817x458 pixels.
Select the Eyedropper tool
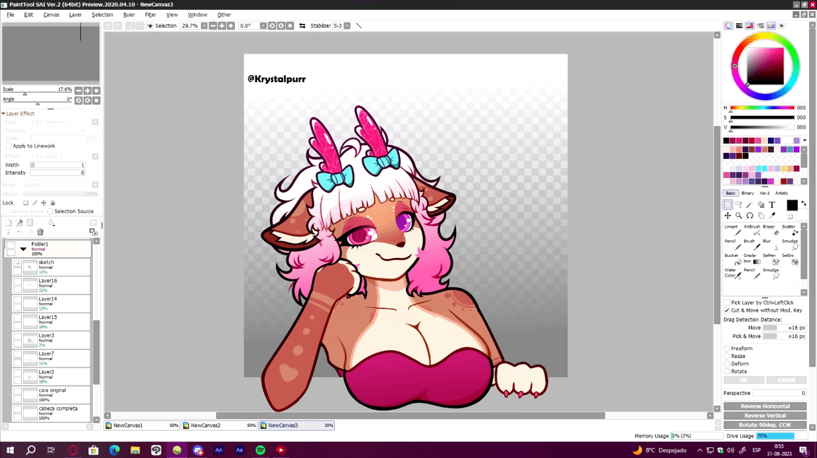[772, 216]
